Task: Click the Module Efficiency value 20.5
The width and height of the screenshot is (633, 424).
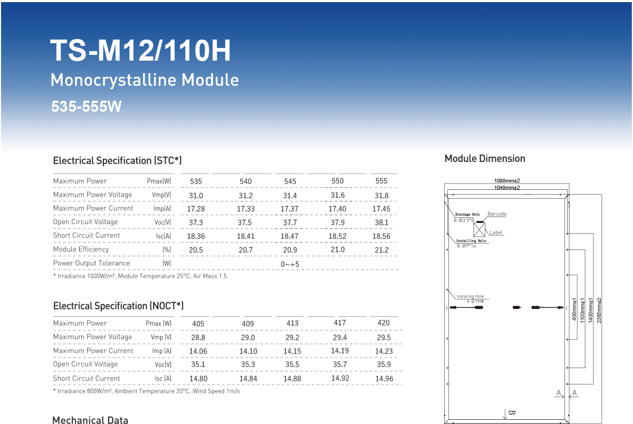Action: click(x=196, y=250)
